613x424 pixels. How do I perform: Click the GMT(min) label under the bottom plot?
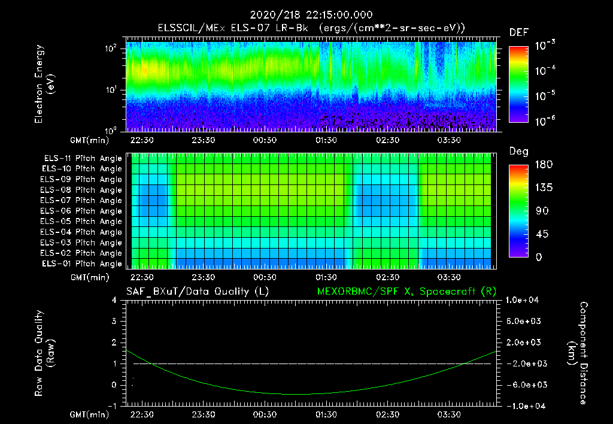click(x=90, y=414)
